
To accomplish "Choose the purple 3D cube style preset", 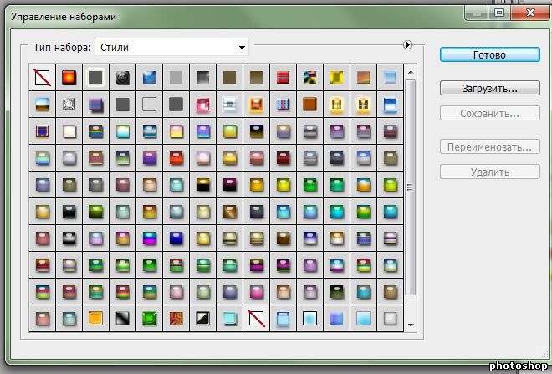I will pyautogui.click(x=95, y=105).
